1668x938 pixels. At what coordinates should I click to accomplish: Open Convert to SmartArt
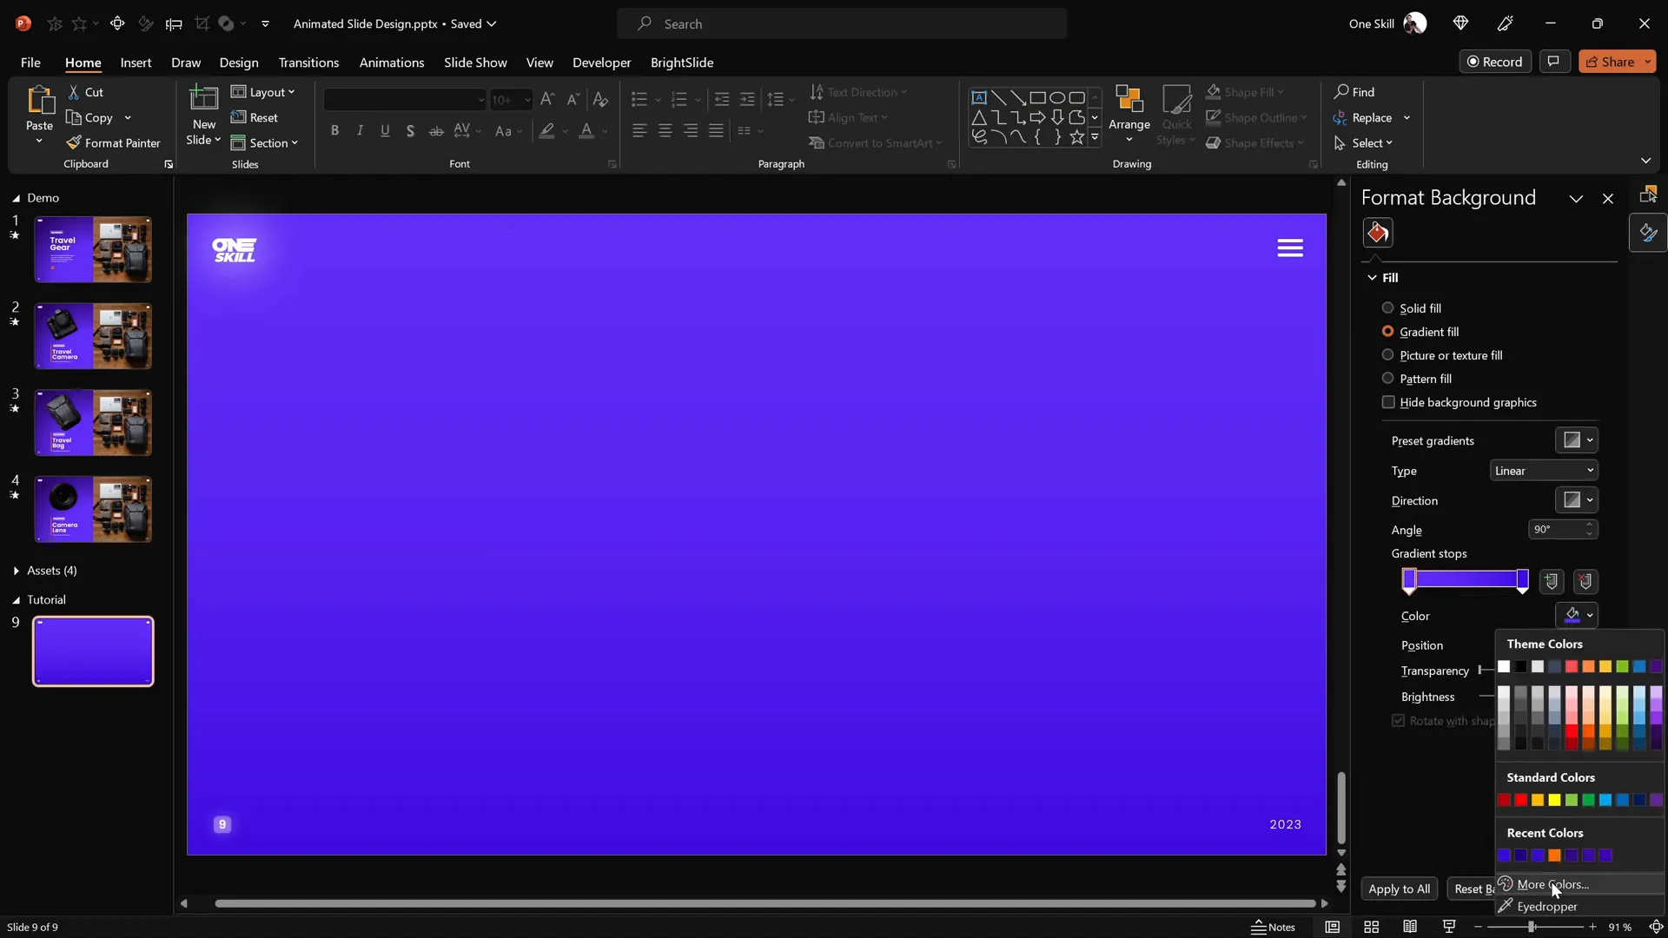(876, 142)
